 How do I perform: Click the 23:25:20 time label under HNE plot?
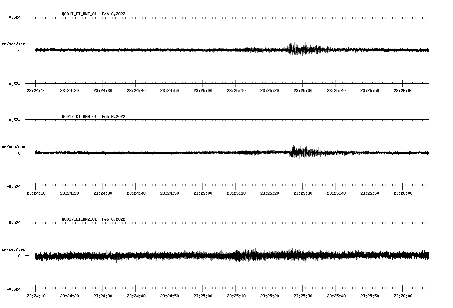pyautogui.click(x=270, y=91)
